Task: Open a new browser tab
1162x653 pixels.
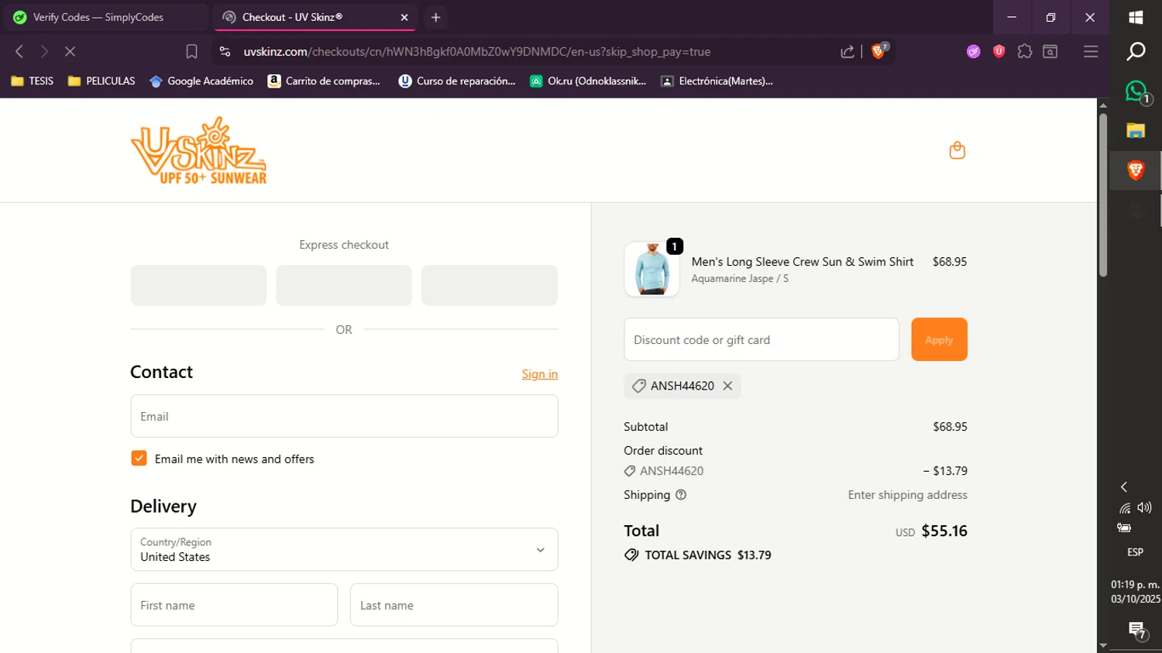Action: tap(436, 17)
